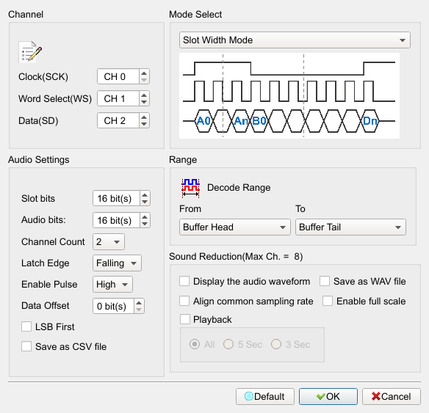The width and height of the screenshot is (429, 413).
Task: Increase Data Offset with up arrow
Action: [139, 303]
